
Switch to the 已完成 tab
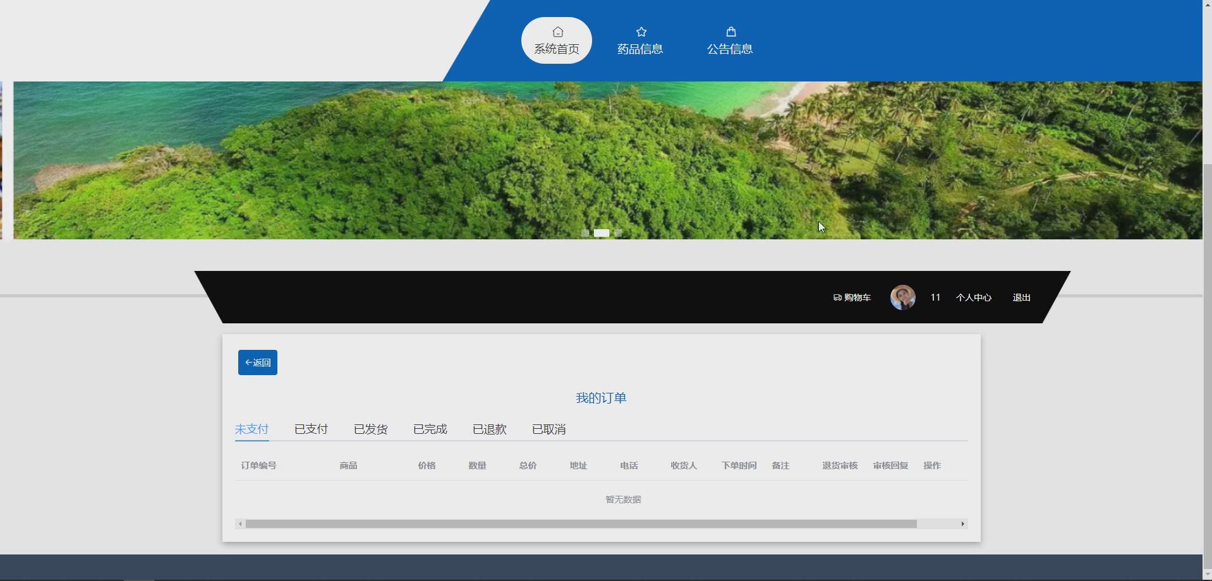(x=430, y=429)
